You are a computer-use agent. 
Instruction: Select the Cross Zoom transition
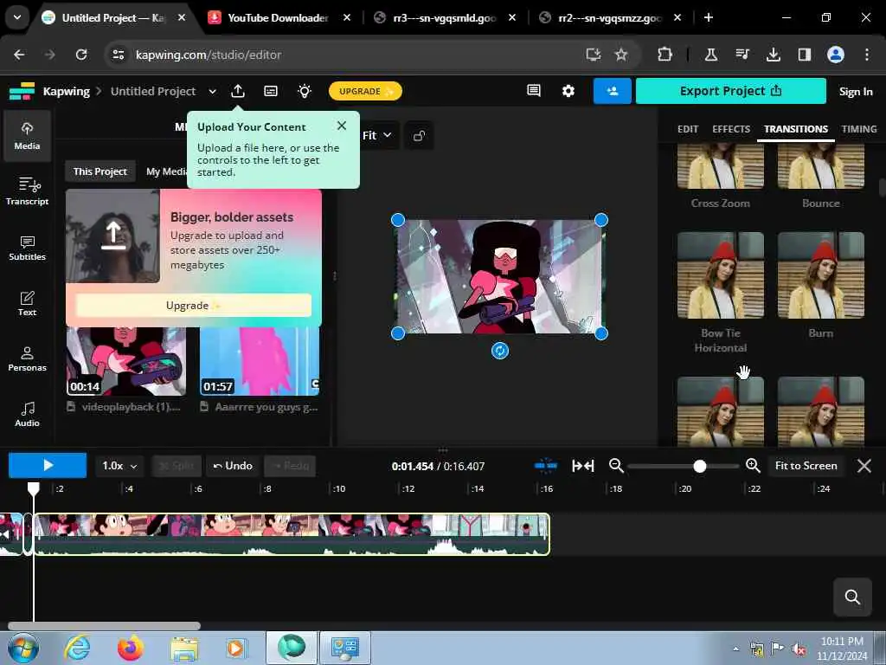721,166
